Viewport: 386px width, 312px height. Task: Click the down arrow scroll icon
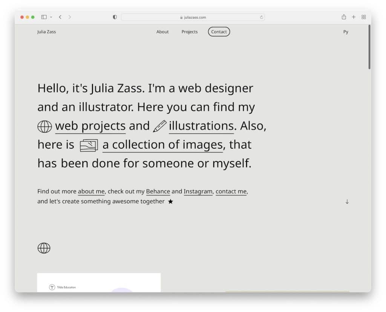tap(347, 202)
